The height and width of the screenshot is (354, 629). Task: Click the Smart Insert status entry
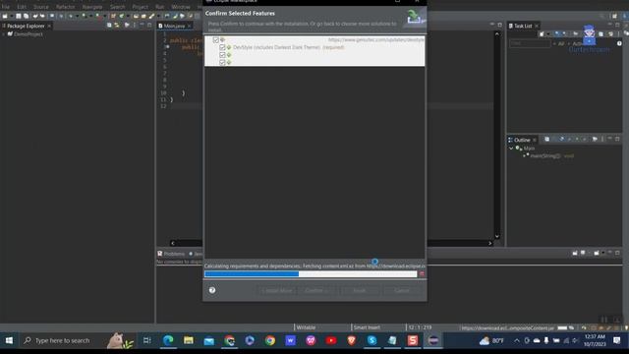coord(367,327)
